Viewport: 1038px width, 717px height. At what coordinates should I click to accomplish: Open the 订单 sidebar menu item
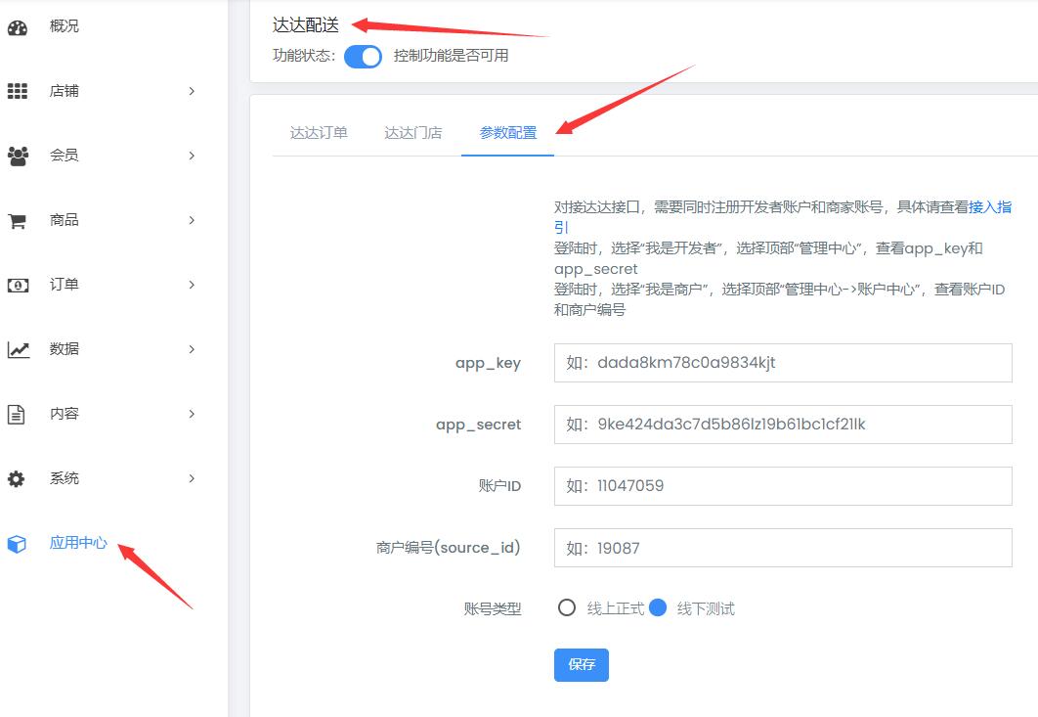pos(65,285)
